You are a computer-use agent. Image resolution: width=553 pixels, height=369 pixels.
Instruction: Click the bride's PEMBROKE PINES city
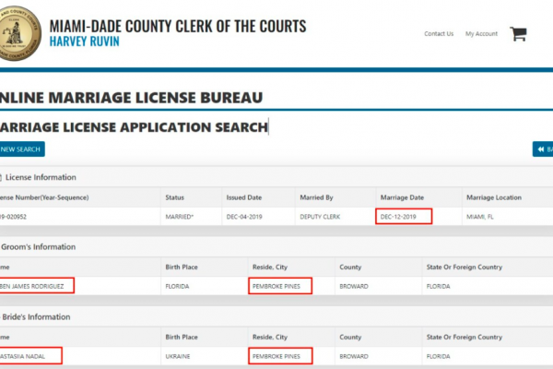(276, 356)
